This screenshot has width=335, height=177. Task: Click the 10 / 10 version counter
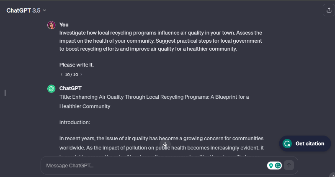point(71,74)
